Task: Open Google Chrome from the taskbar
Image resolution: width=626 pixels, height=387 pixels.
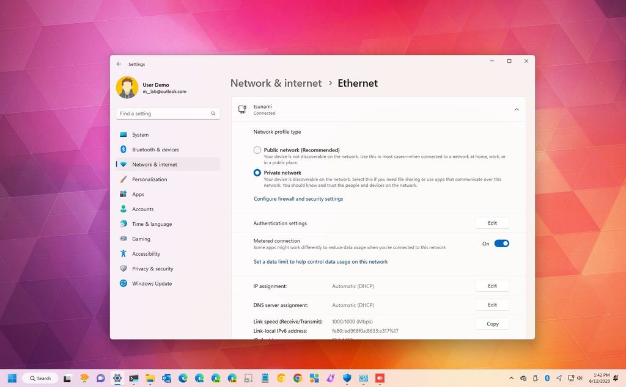Action: click(297, 378)
